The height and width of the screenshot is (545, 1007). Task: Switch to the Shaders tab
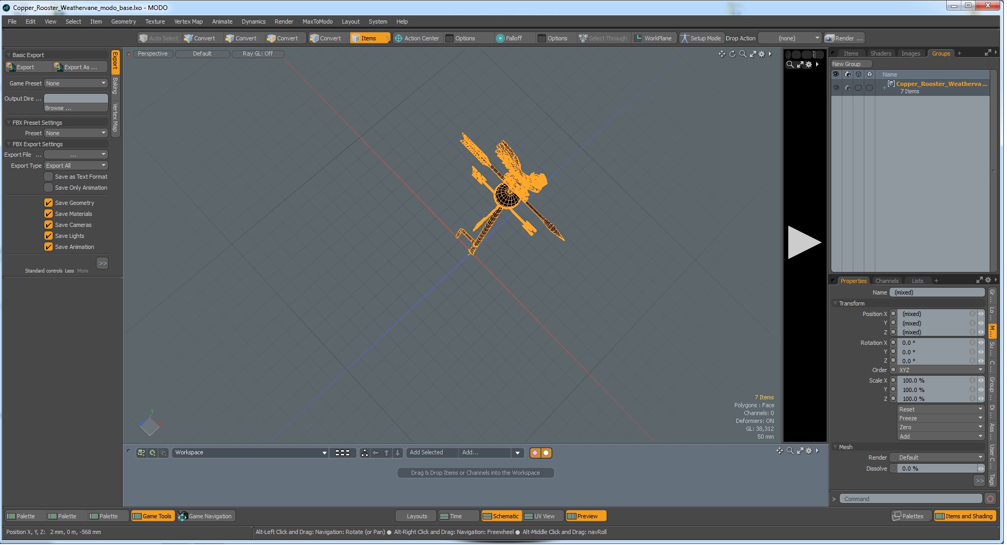[x=881, y=53]
